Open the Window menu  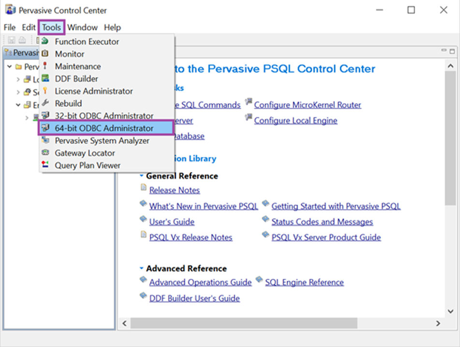(x=83, y=27)
